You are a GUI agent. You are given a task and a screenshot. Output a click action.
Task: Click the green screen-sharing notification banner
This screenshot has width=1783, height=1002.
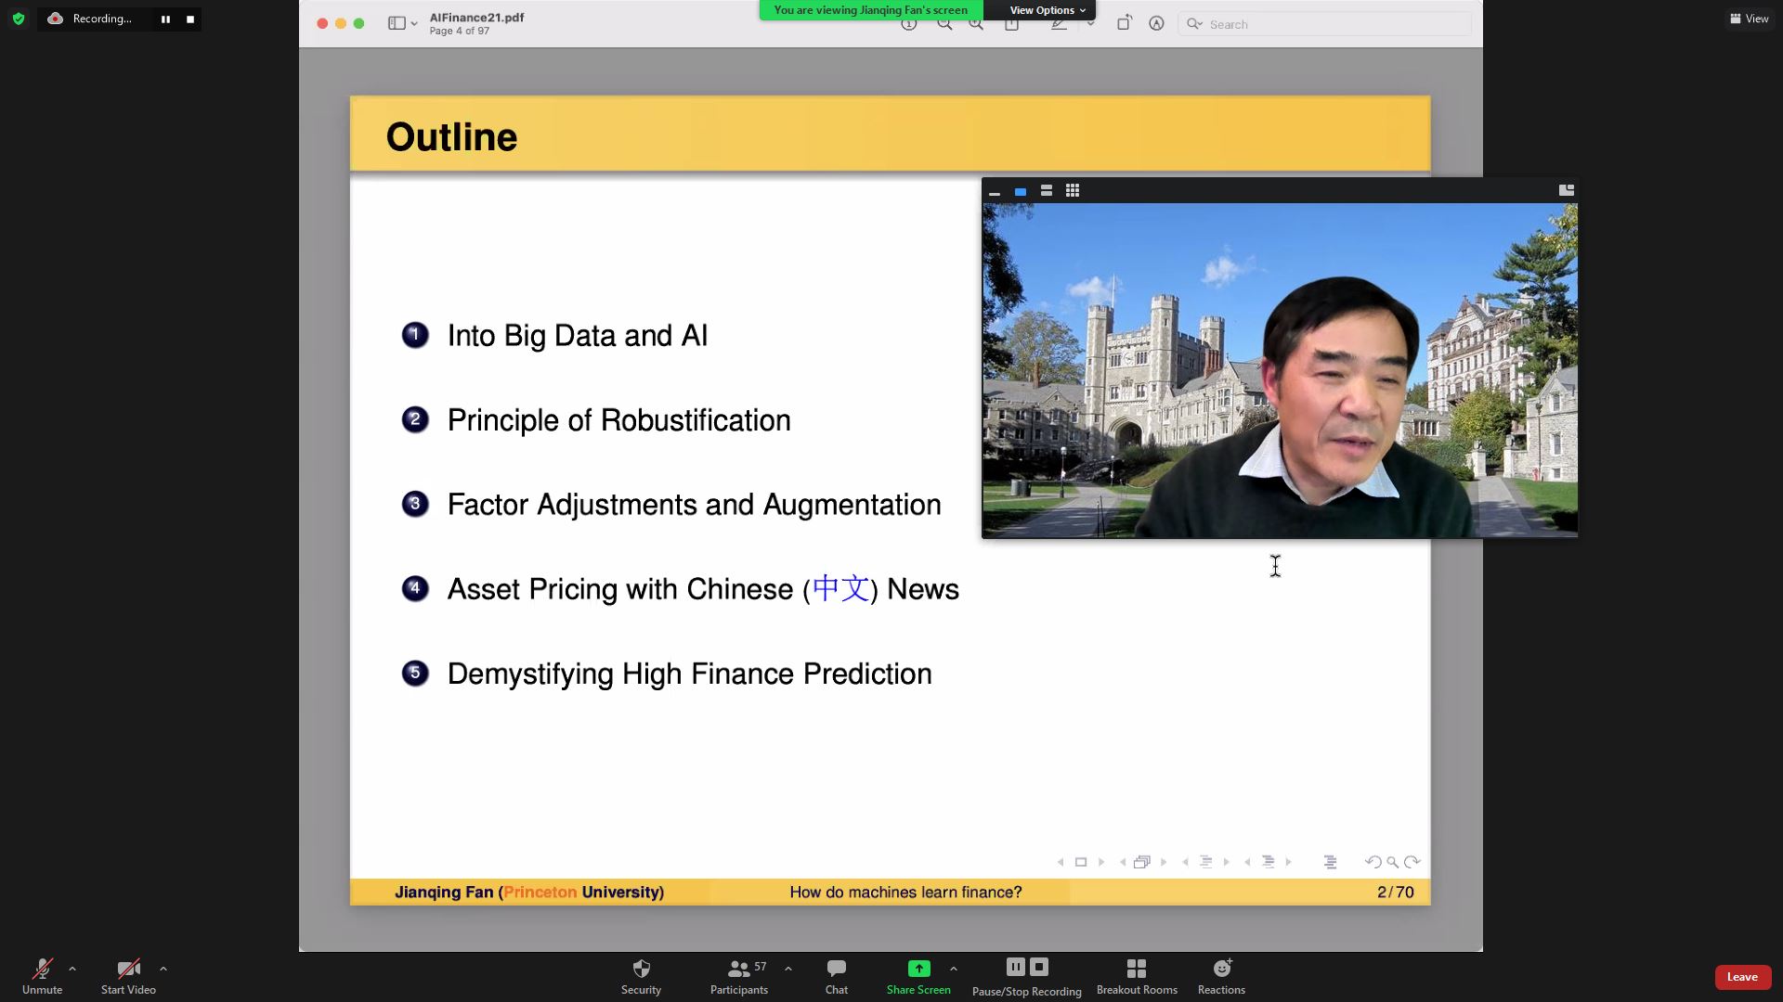[871, 10]
